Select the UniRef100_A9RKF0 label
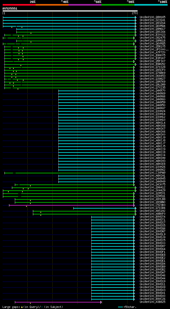Screen dimensions: 170x309 152,214
